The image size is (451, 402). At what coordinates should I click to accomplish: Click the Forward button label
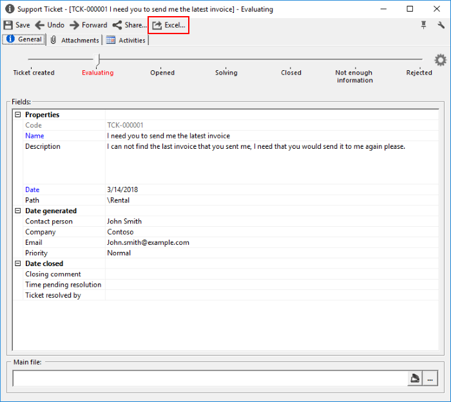pyautogui.click(x=94, y=25)
